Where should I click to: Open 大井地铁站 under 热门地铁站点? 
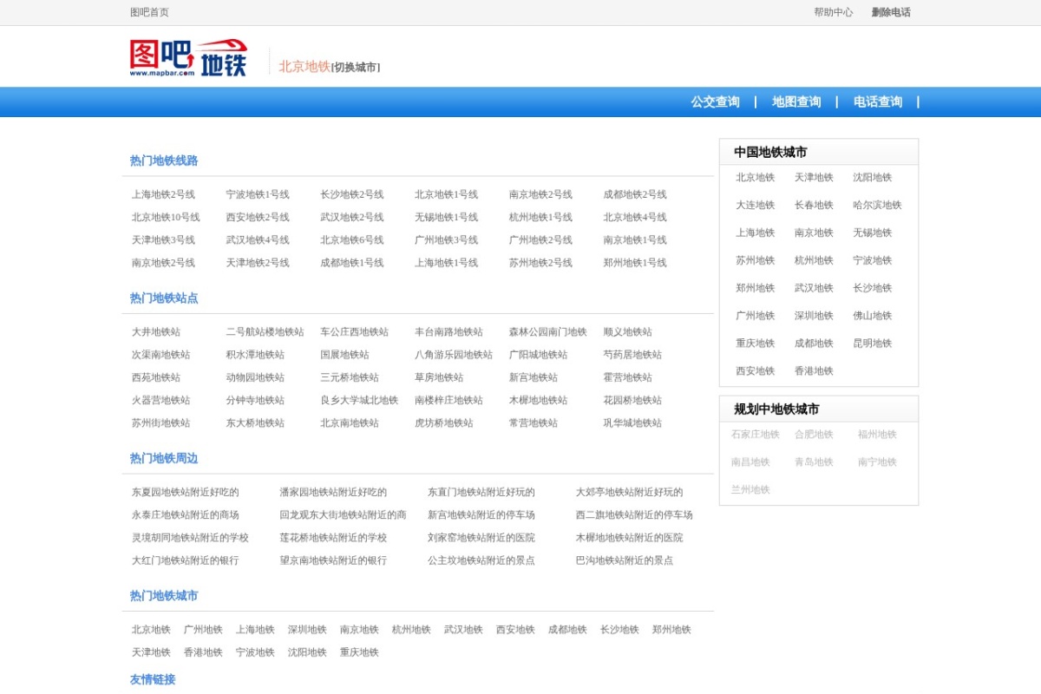156,331
